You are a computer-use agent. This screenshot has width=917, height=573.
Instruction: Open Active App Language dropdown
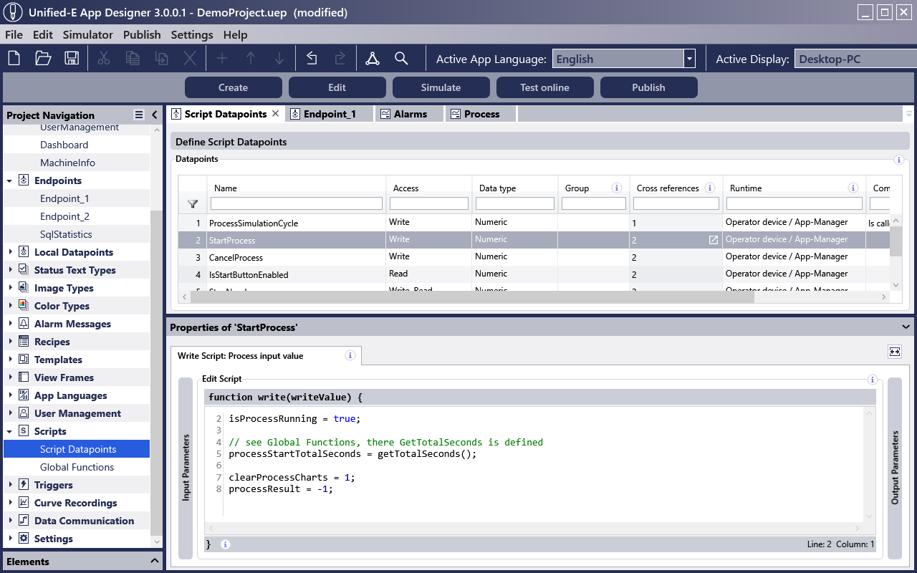[689, 59]
